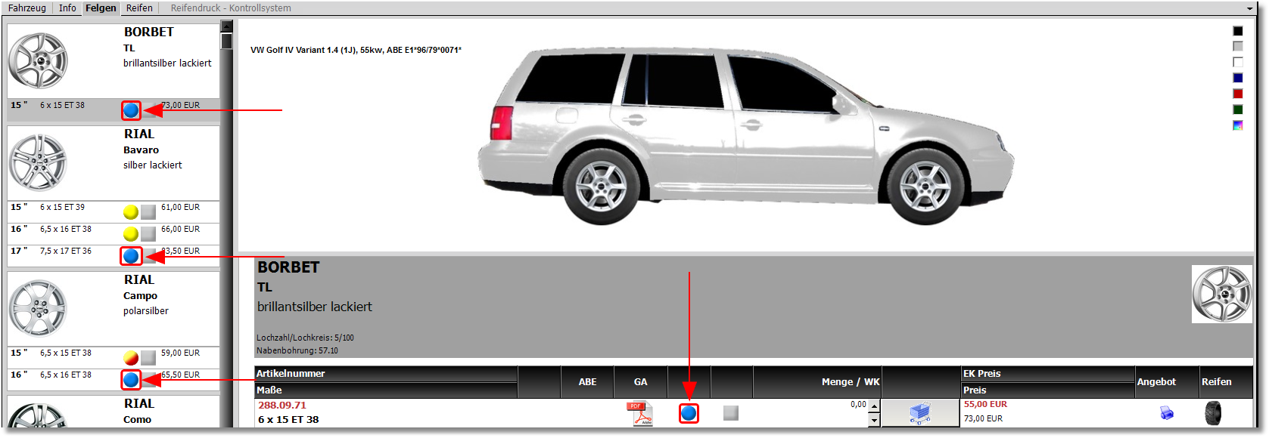Screen dimensions: 1269x438
Task: Click the Menge / WK column header
Action: [817, 382]
